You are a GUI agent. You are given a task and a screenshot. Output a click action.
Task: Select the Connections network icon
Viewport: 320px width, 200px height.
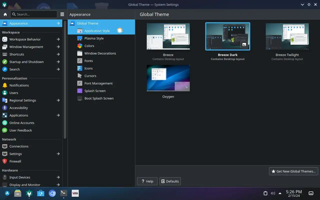5,146
